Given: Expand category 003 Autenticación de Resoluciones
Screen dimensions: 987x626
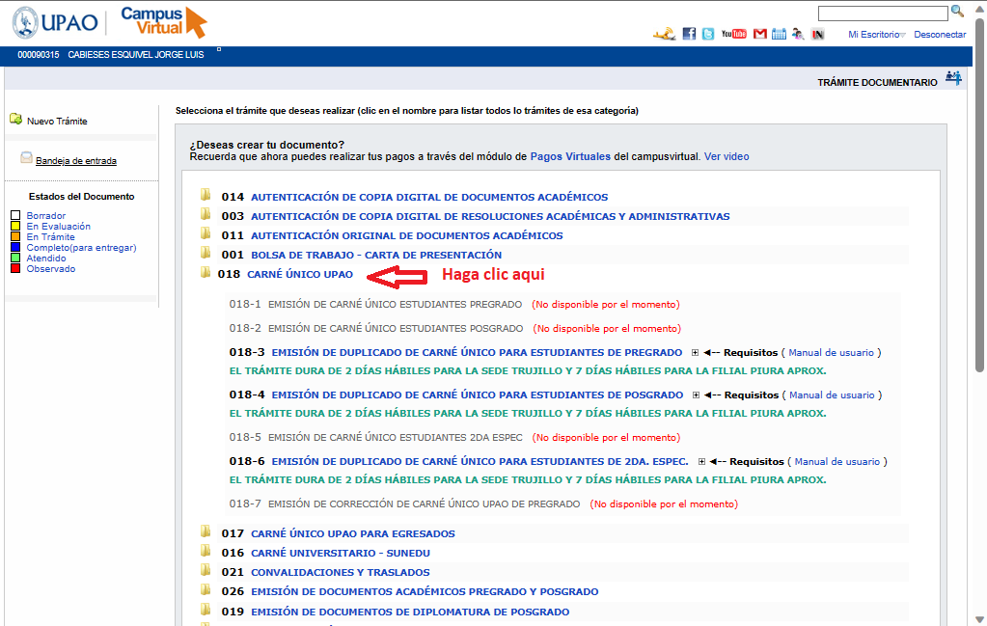Looking at the screenshot, I should coord(490,216).
